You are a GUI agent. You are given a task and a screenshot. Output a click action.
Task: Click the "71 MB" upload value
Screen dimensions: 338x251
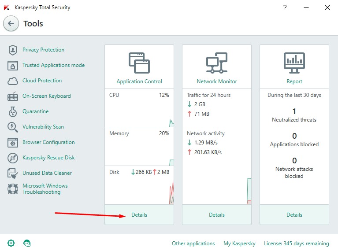[x=201, y=114]
